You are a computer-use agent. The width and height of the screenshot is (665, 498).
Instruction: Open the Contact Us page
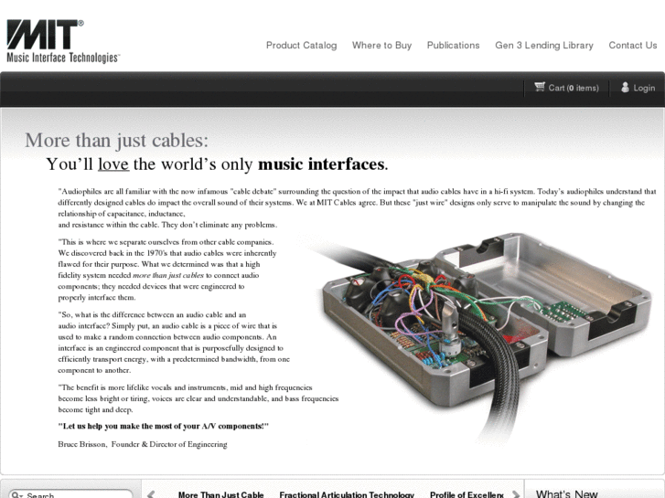tap(633, 46)
